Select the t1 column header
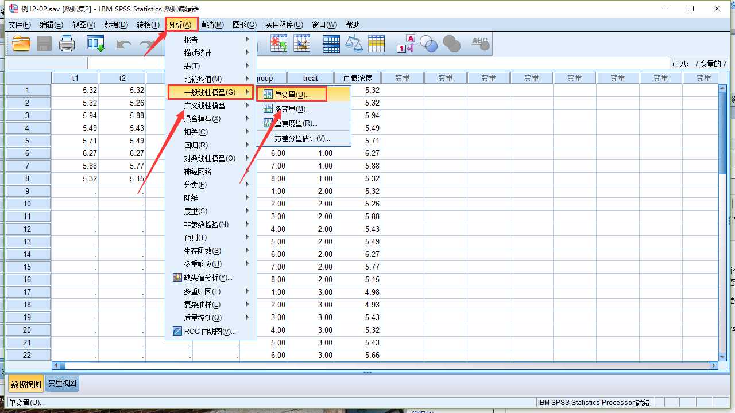 pos(75,78)
